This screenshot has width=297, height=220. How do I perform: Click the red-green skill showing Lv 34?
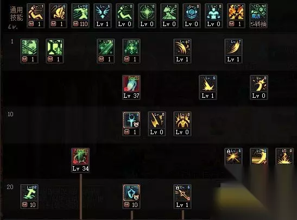80,160
